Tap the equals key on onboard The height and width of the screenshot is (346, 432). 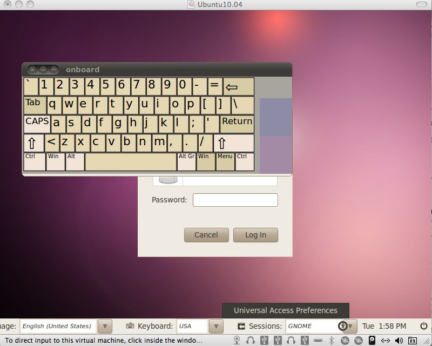click(x=215, y=86)
